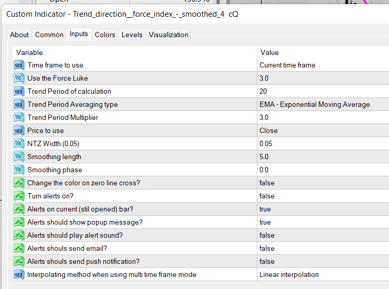Open the Levels tab
This screenshot has height=289, width=389.
(x=132, y=35)
